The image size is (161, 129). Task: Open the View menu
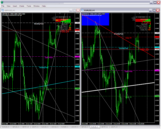coord(9,6)
